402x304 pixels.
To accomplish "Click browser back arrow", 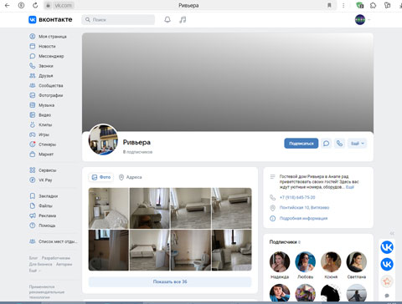I will coord(8,5).
